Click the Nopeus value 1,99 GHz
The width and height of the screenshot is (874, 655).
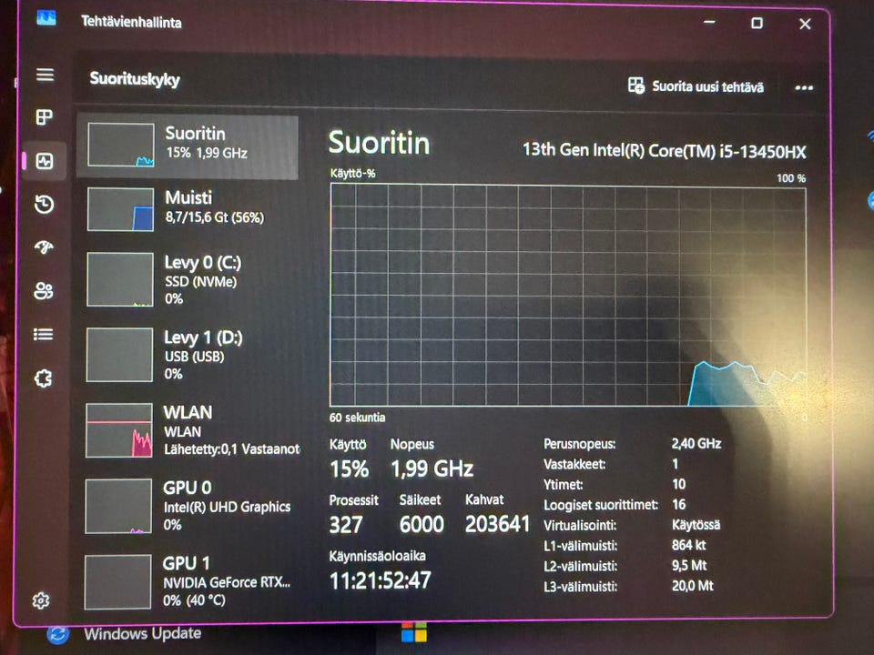tap(432, 469)
